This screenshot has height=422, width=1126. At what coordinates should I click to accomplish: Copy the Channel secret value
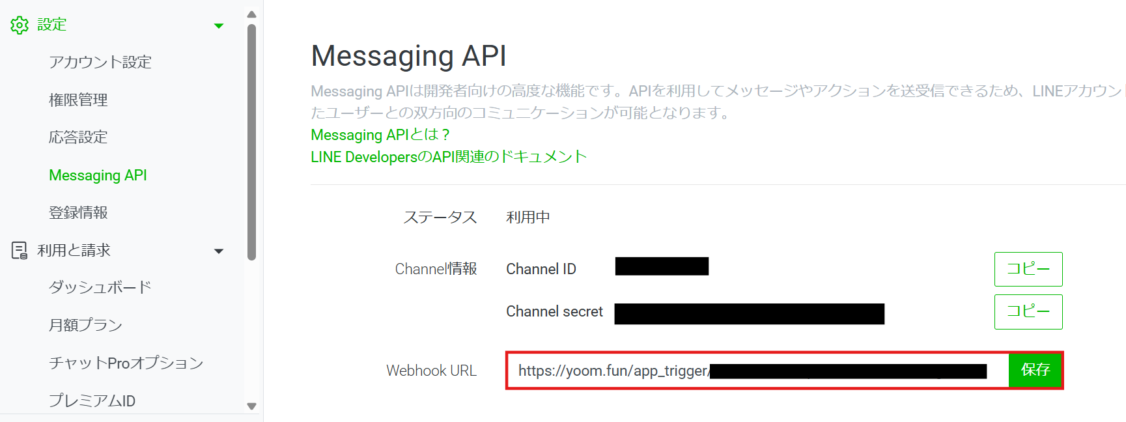tap(1028, 312)
